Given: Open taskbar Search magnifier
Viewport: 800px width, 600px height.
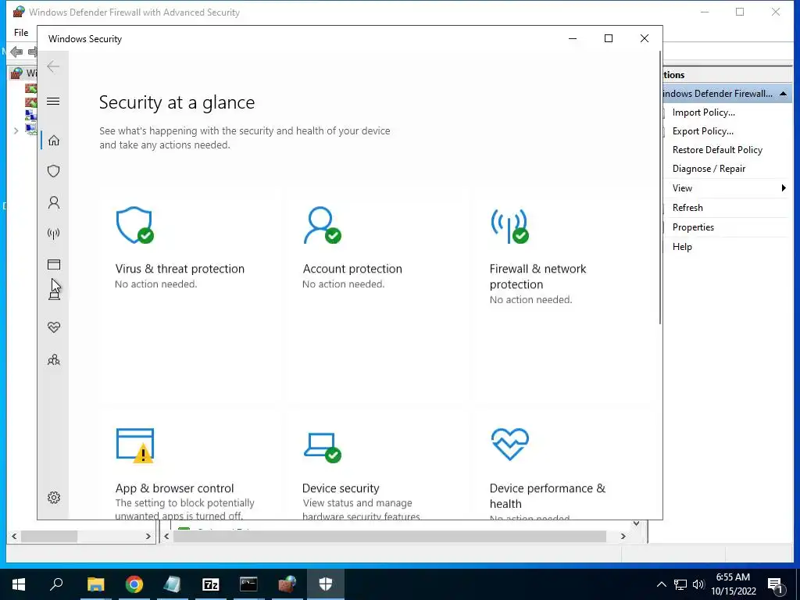Looking at the screenshot, I should 56,584.
